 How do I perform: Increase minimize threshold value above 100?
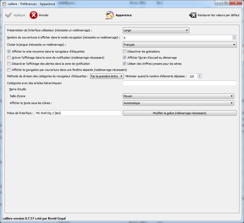click(200, 75)
